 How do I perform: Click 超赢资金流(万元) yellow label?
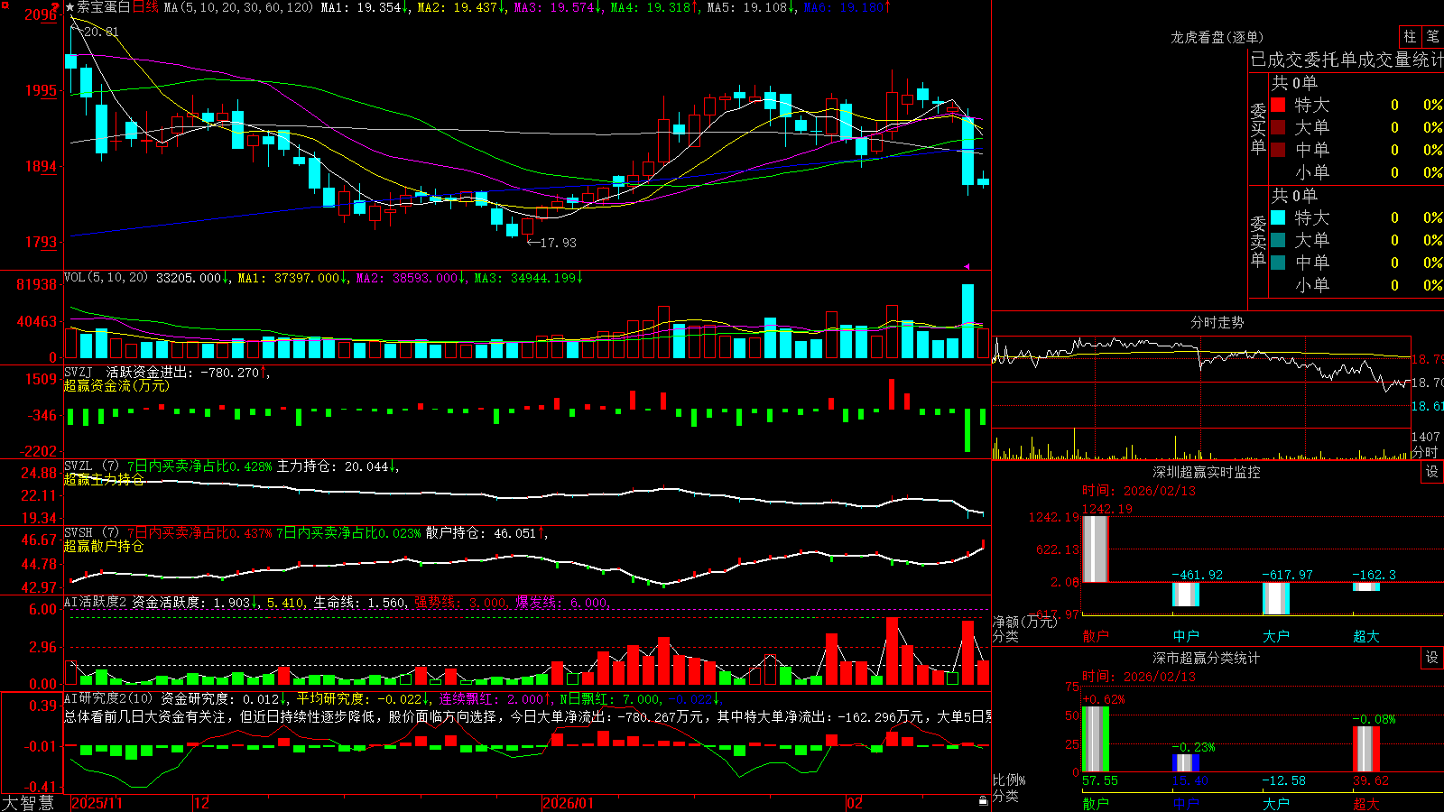pyautogui.click(x=116, y=385)
